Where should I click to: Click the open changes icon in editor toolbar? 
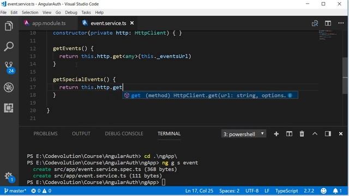tap(315, 23)
